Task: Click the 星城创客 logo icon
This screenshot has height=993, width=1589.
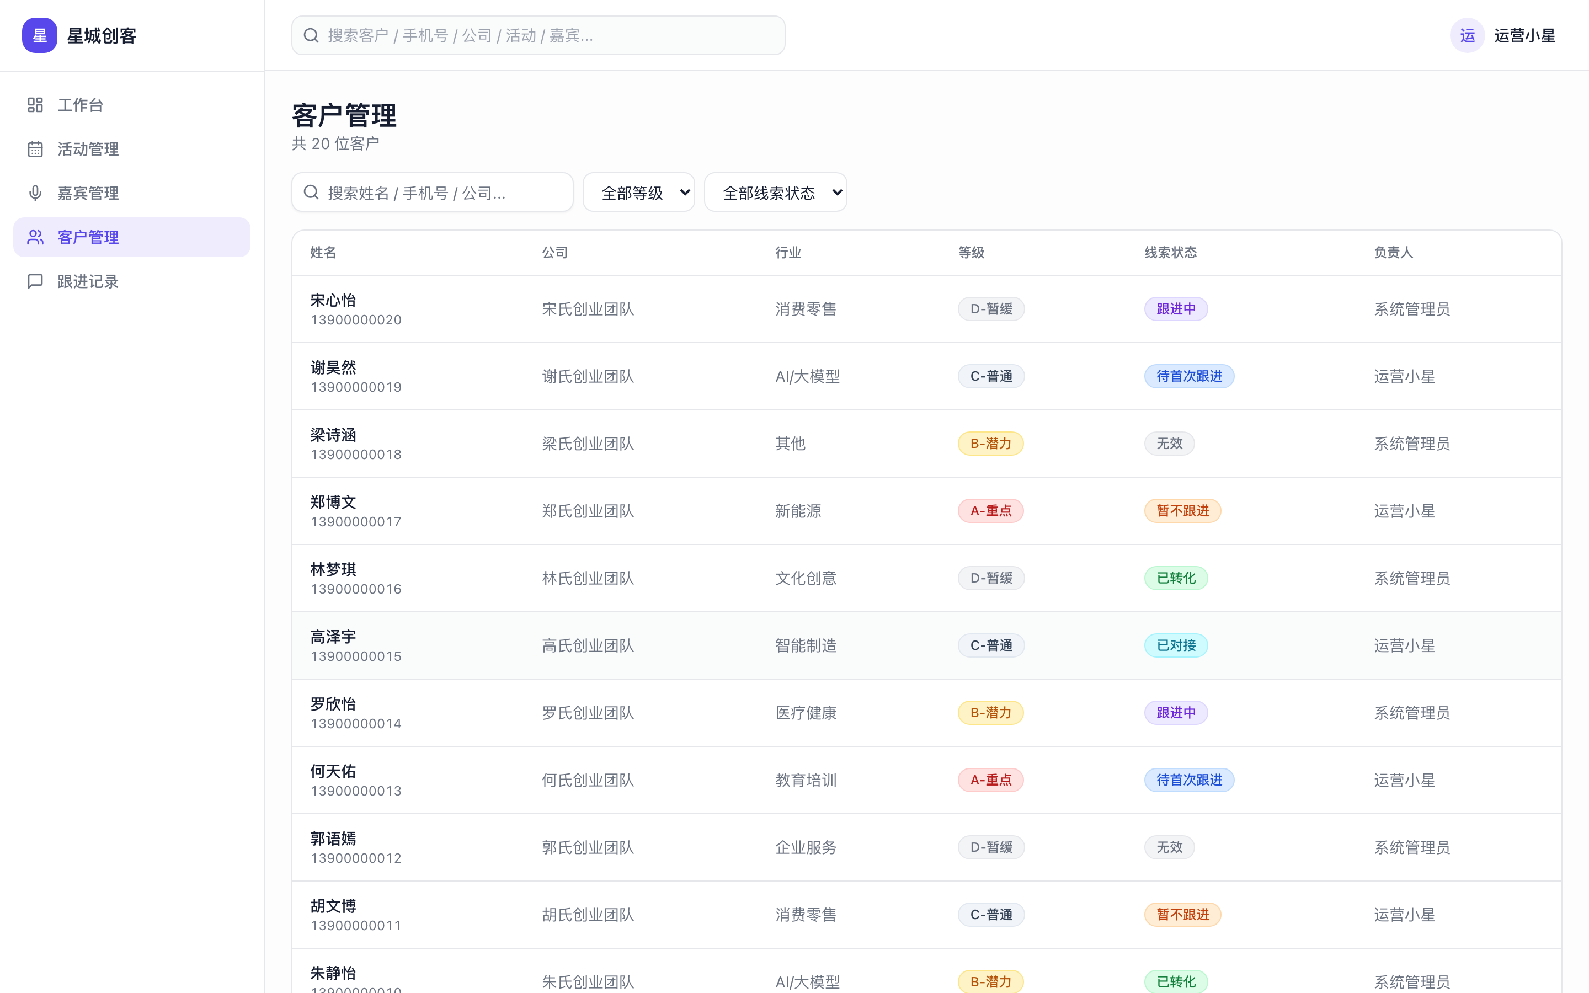Action: click(x=39, y=35)
